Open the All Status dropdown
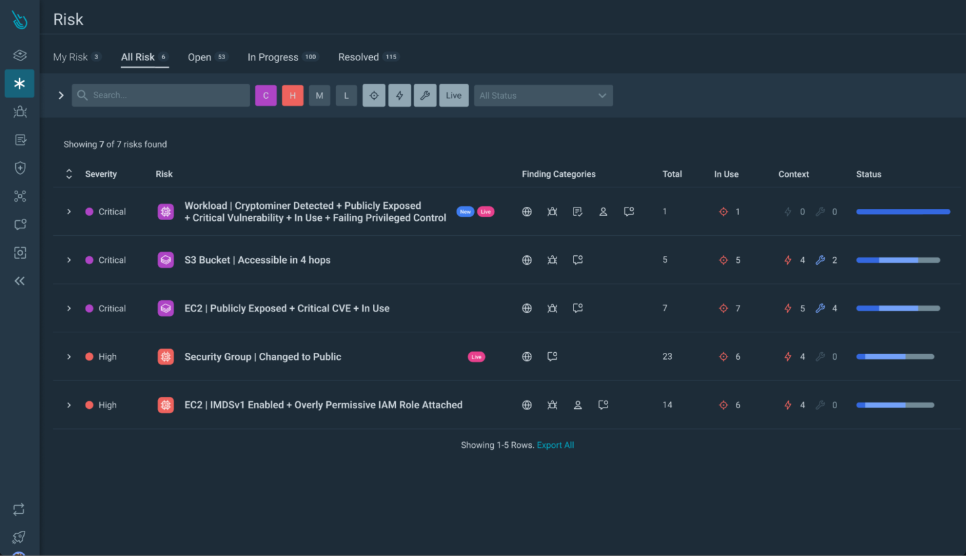Image resolution: width=966 pixels, height=556 pixels. click(543, 95)
